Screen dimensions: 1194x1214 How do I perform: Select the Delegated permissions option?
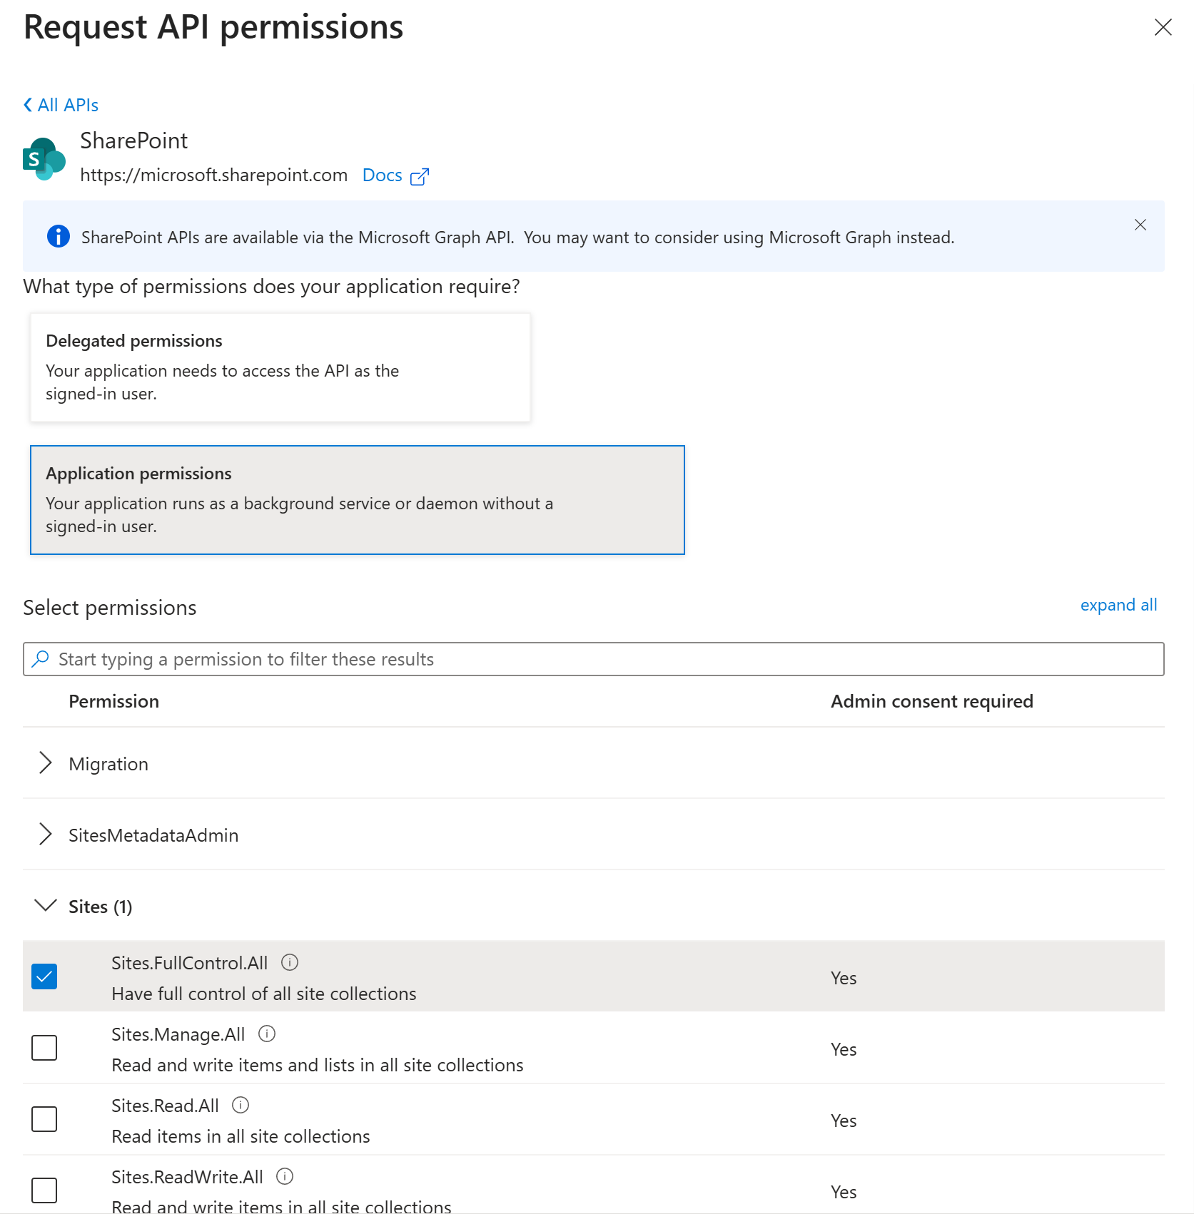[280, 367]
